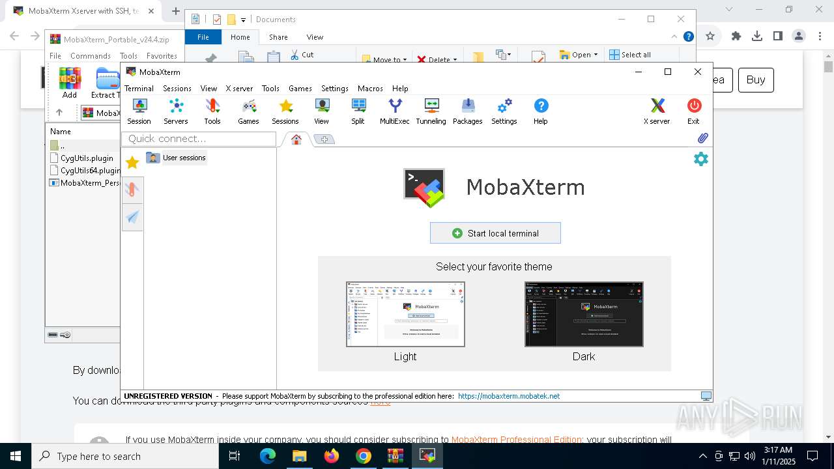Open the Sessions star toolbar icon

(x=285, y=111)
